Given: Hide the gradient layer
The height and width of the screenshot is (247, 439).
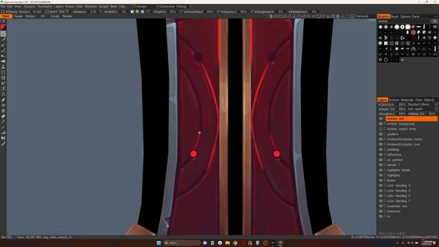Looking at the screenshot, I should click(381, 134).
